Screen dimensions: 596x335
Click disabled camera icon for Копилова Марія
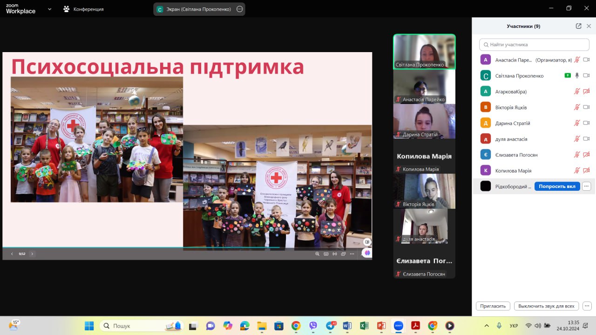pyautogui.click(x=586, y=170)
